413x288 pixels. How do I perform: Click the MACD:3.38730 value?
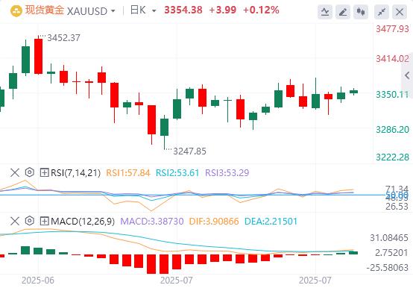152,222
